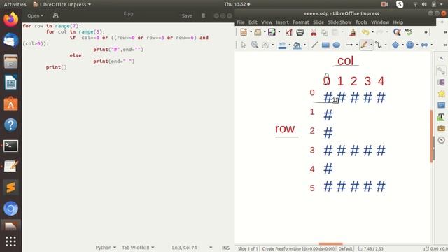448x252 pixels.
Task: Open the Slide Show menu in Impress
Action: [x=339, y=22]
